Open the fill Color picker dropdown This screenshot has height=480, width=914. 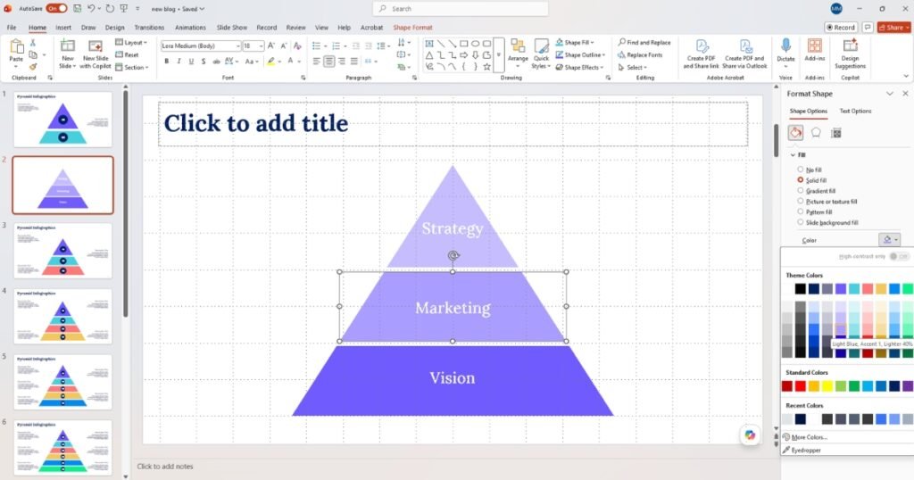tap(890, 239)
